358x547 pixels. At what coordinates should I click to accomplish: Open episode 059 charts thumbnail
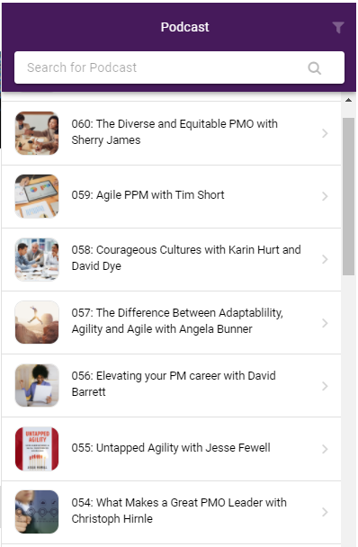[x=37, y=196]
